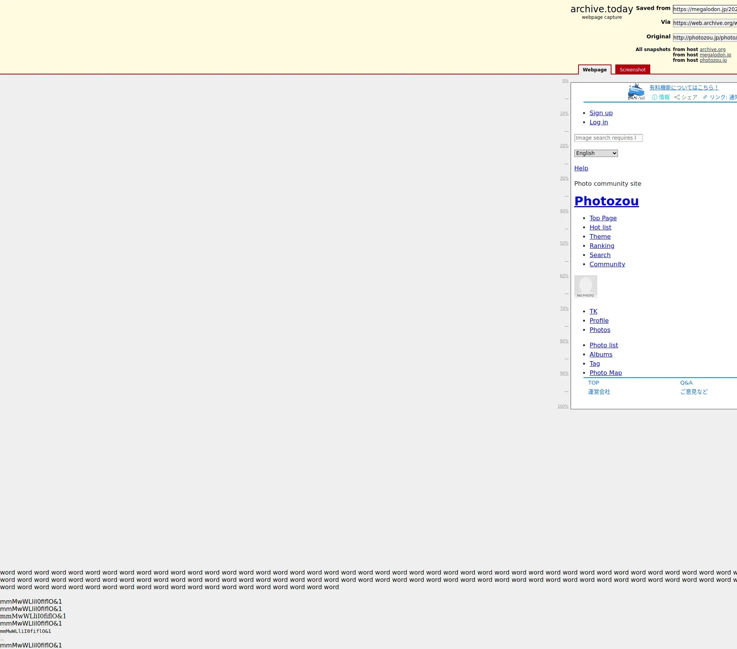737x649 pixels.
Task: Jump to the 50% page position marker
Action: 564,243
